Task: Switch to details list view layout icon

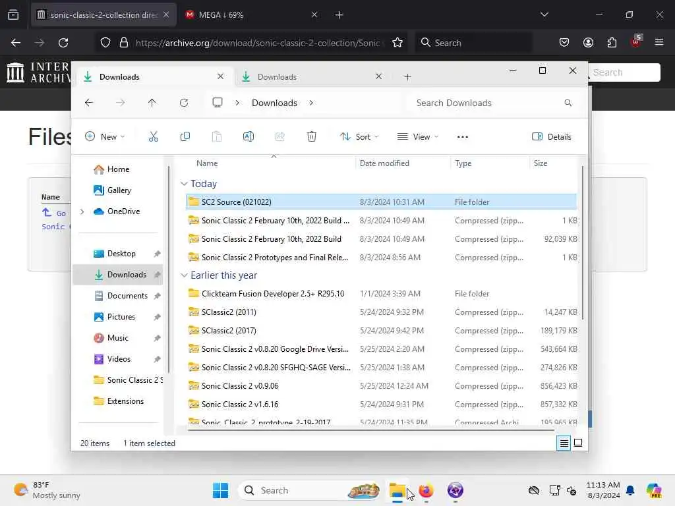Action: [564, 443]
